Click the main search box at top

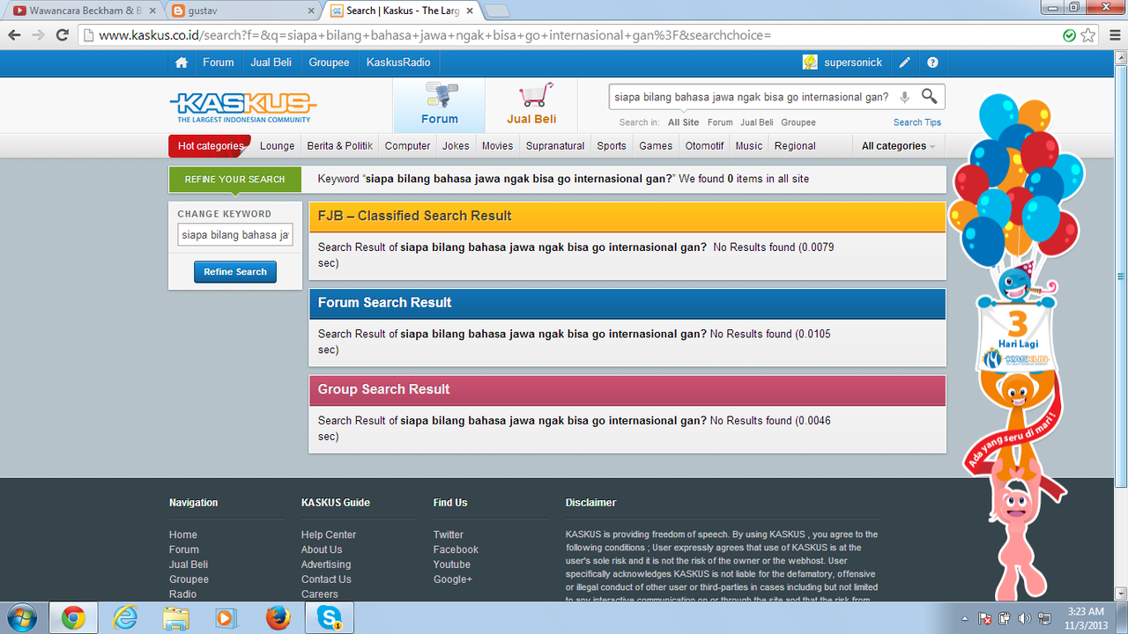pyautogui.click(x=751, y=97)
